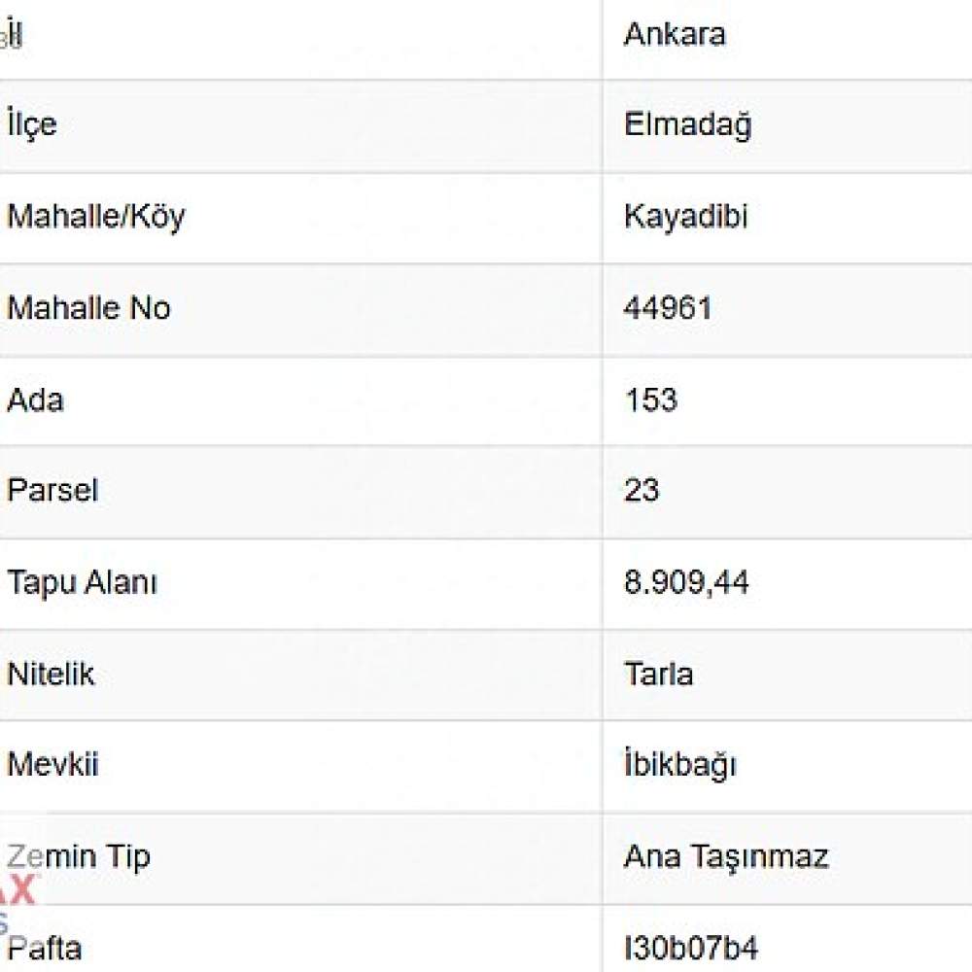Click the red watermark logo
This screenshot has height=972, width=972.
click(x=18, y=891)
